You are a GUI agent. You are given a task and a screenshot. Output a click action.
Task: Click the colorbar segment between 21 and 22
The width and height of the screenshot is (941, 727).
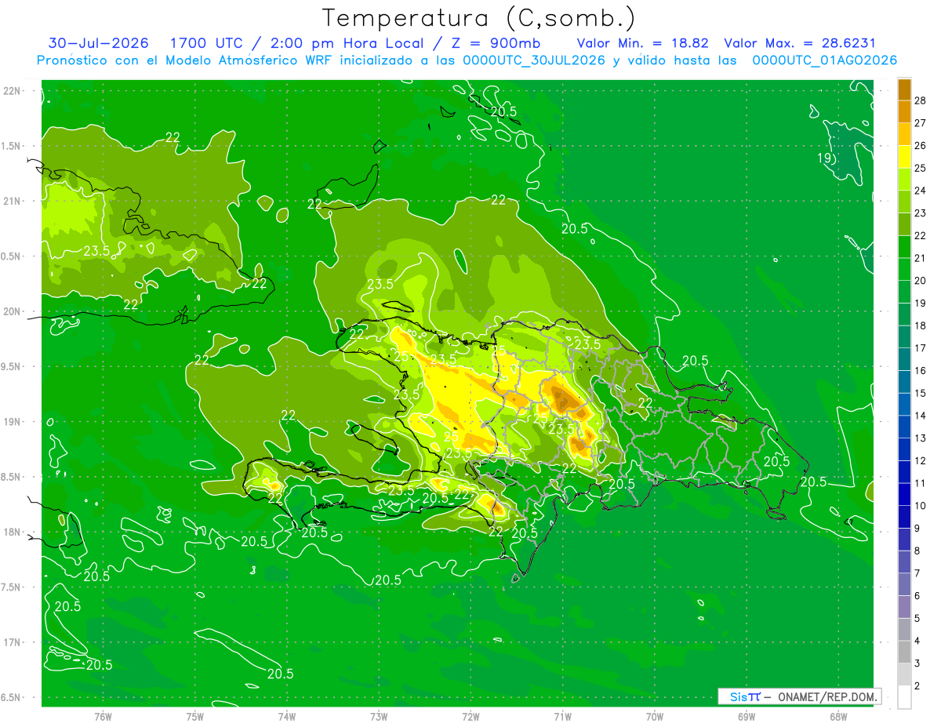point(904,247)
